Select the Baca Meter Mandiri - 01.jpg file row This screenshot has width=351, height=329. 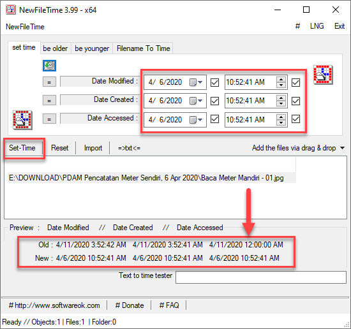(x=152, y=178)
